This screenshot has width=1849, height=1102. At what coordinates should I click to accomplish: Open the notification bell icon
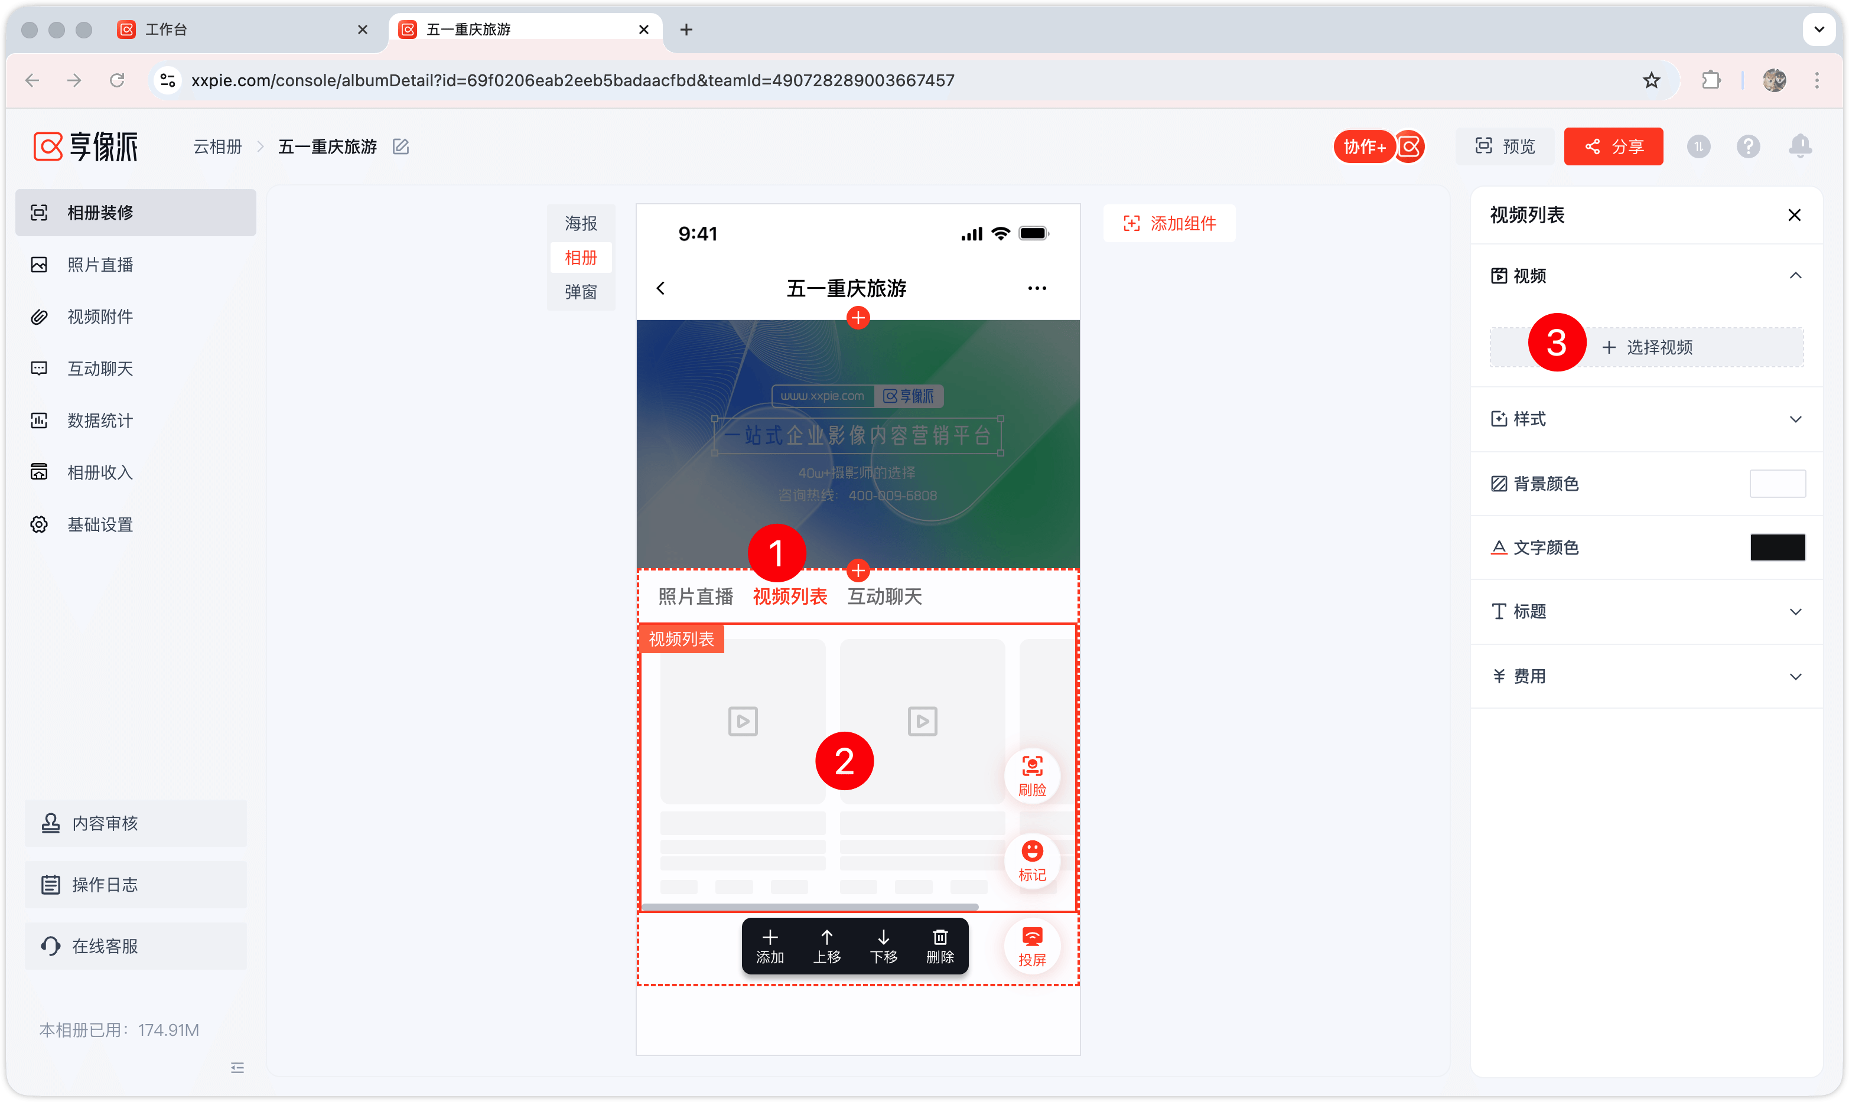(x=1799, y=146)
